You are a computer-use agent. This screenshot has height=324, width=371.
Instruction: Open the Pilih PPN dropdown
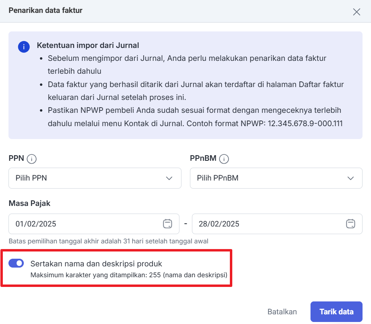coord(95,178)
